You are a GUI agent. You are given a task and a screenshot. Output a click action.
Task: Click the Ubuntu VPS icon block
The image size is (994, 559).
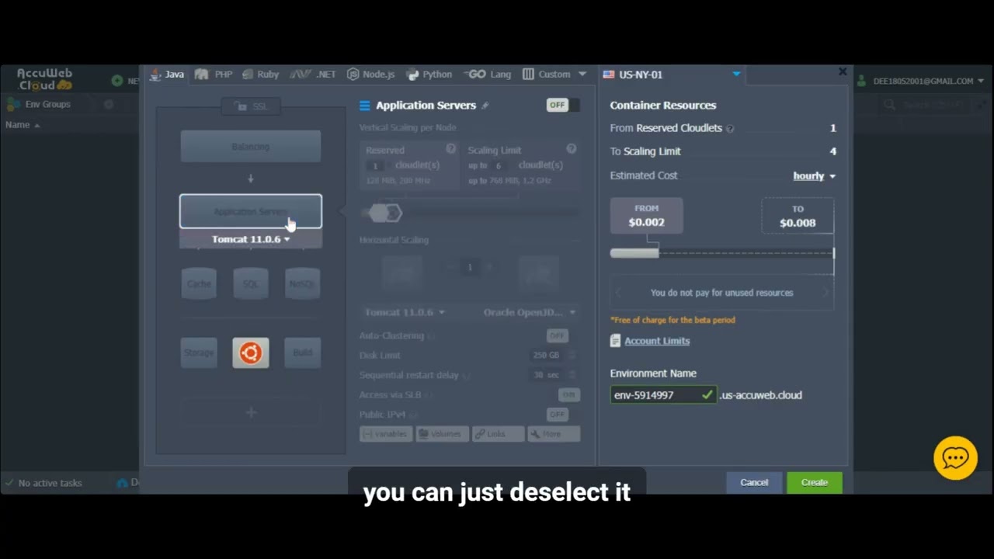251,352
